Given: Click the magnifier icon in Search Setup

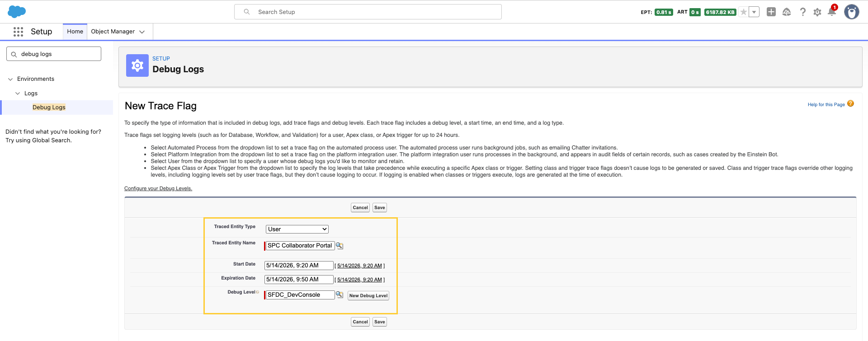Looking at the screenshot, I should (247, 12).
